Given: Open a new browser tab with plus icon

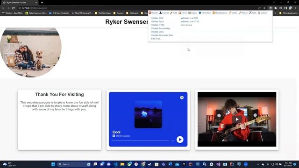Looking at the screenshot, I should click(x=42, y=3).
